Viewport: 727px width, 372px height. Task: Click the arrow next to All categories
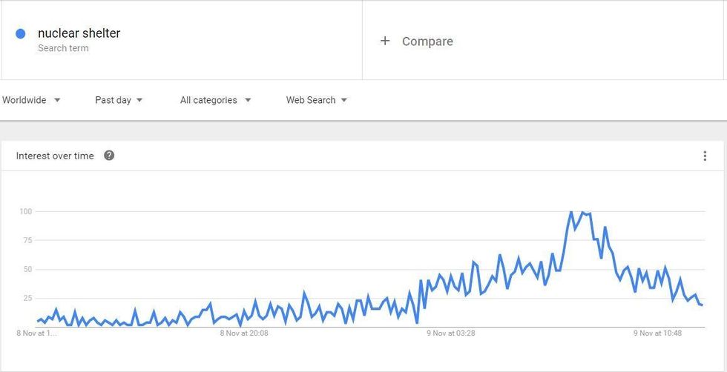pyautogui.click(x=248, y=99)
